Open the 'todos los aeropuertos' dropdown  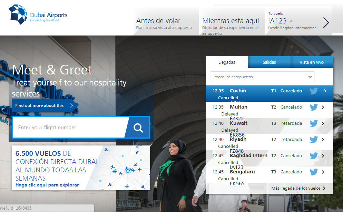263,77
